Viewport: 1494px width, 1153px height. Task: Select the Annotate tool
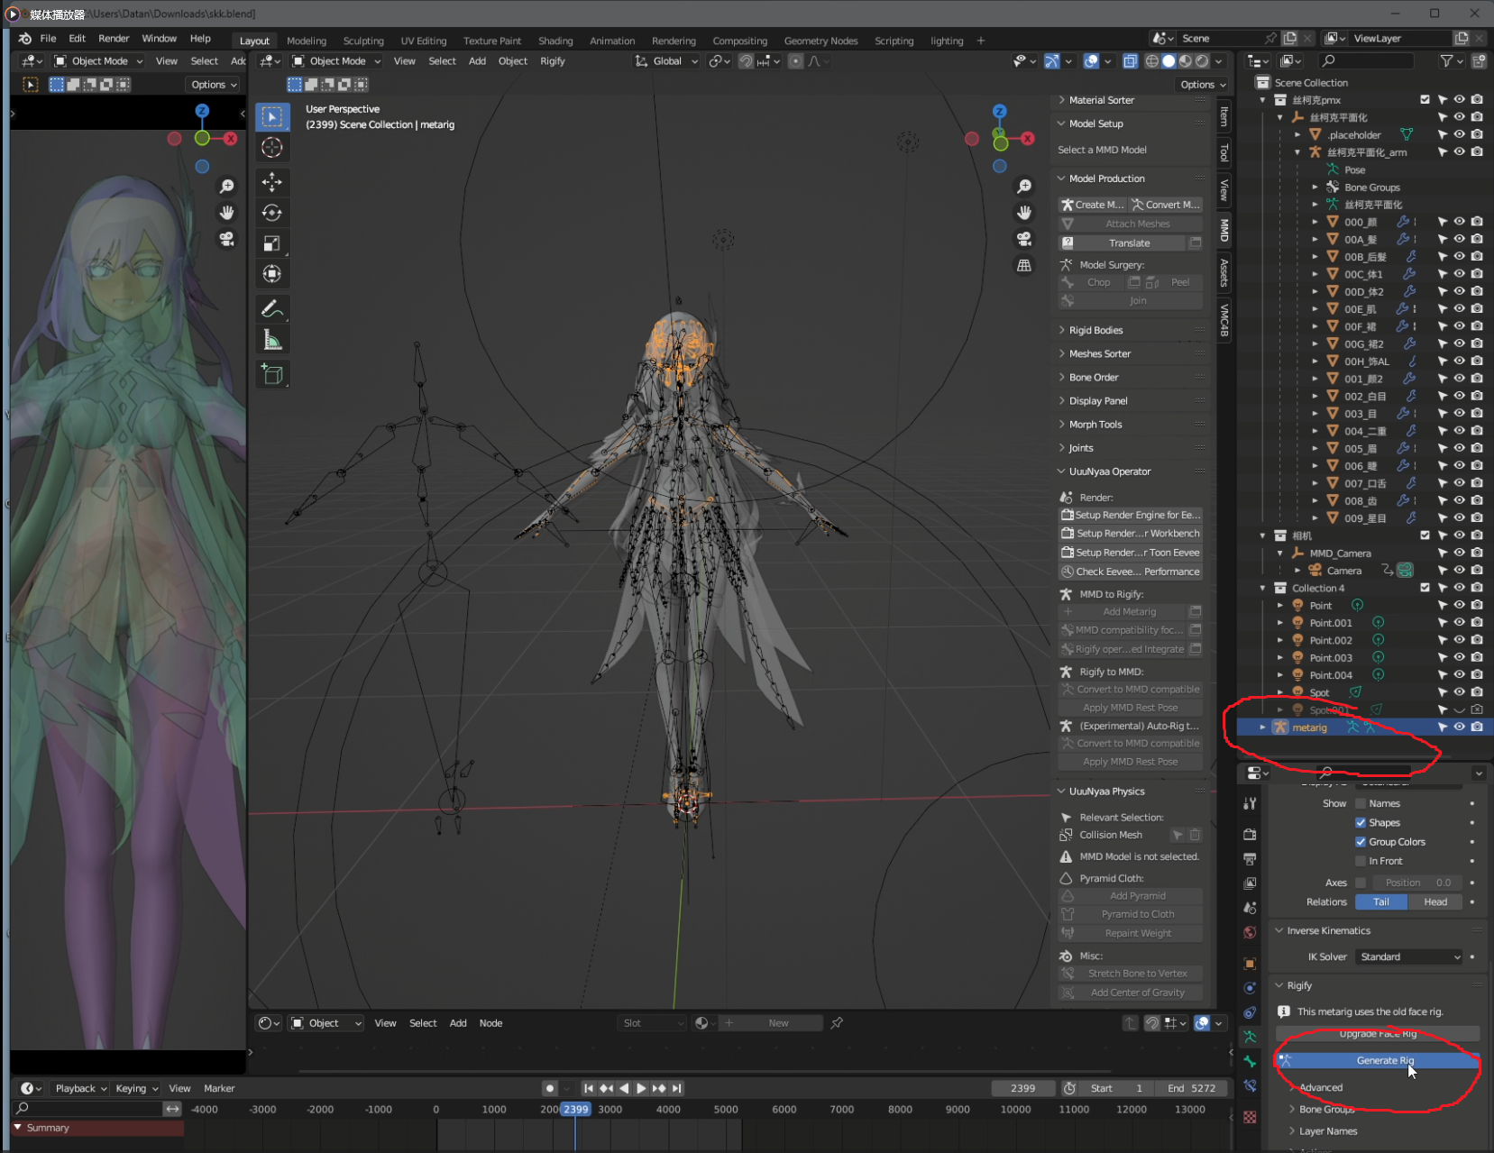coord(272,308)
